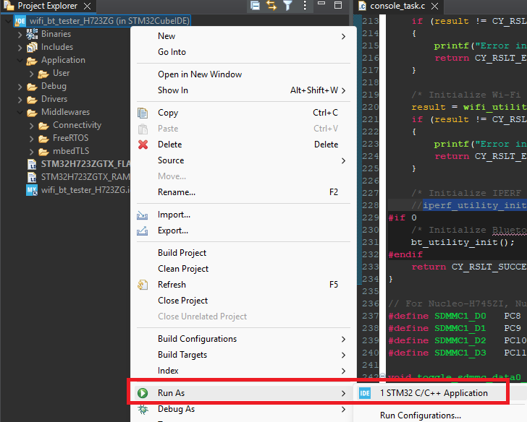This screenshot has width=527, height=422.
Task: Select Clean Project menu entry
Action: point(183,269)
